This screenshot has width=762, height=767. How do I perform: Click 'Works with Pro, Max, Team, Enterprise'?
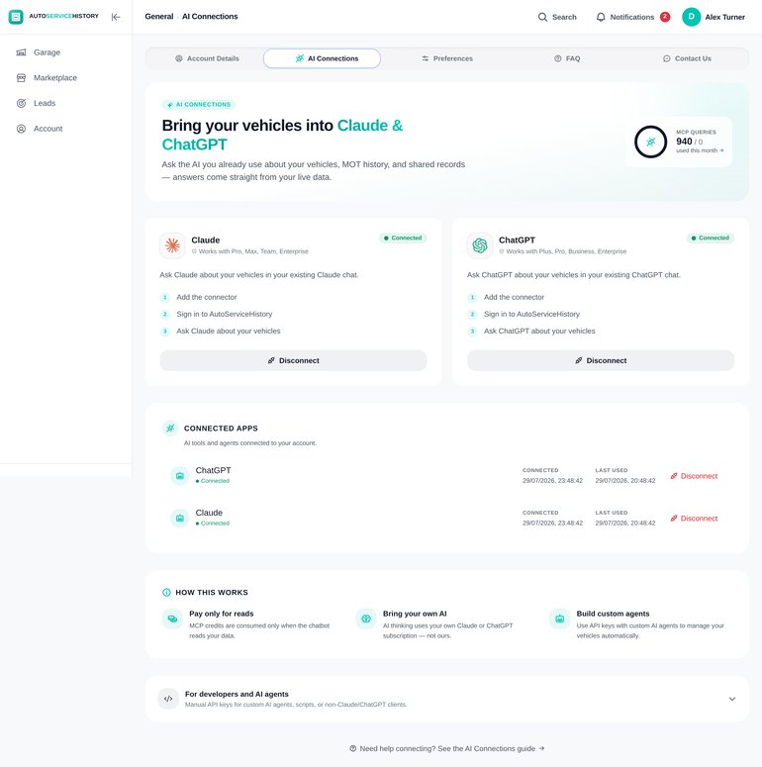[253, 251]
